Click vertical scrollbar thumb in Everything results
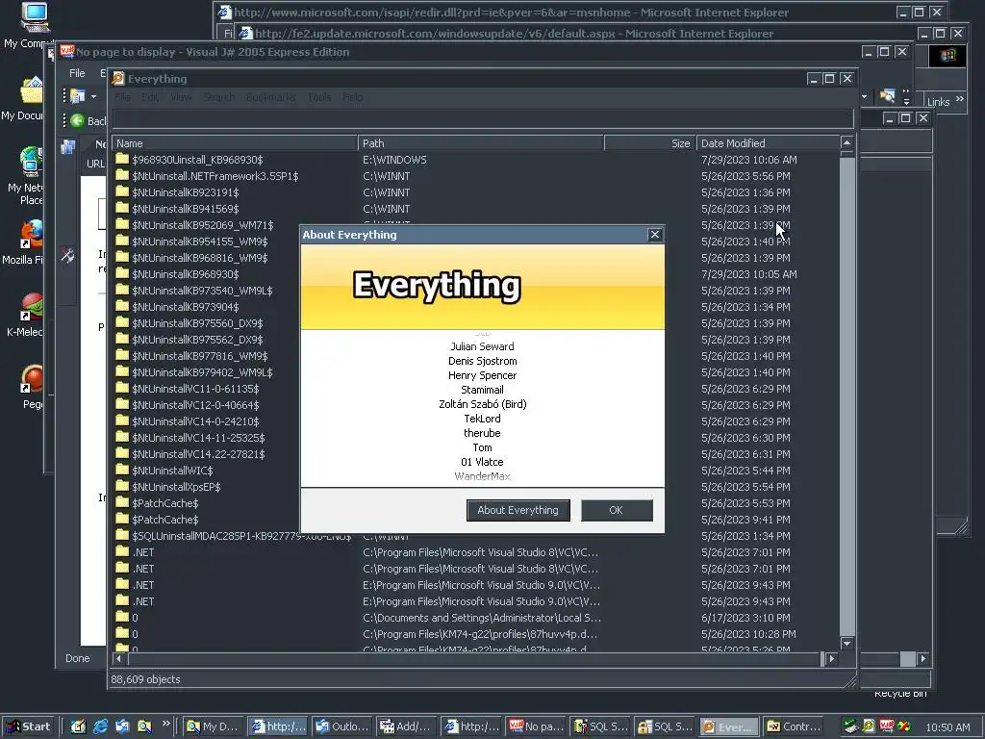This screenshot has height=739, width=985. tap(846, 395)
